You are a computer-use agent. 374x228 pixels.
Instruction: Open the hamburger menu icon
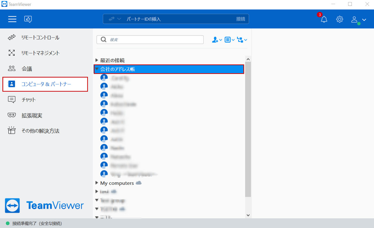pyautogui.click(x=12, y=19)
